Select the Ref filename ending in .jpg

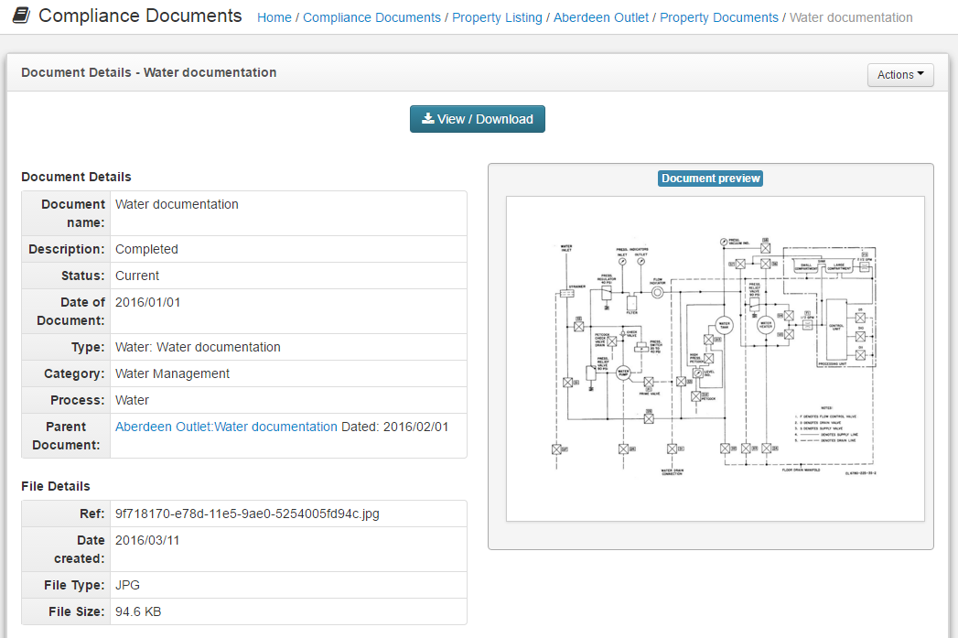pos(247,514)
